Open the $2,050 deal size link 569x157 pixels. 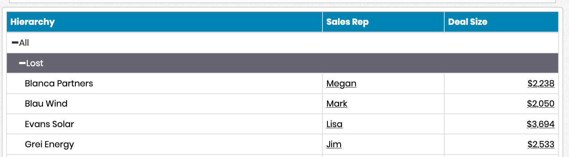coord(540,104)
